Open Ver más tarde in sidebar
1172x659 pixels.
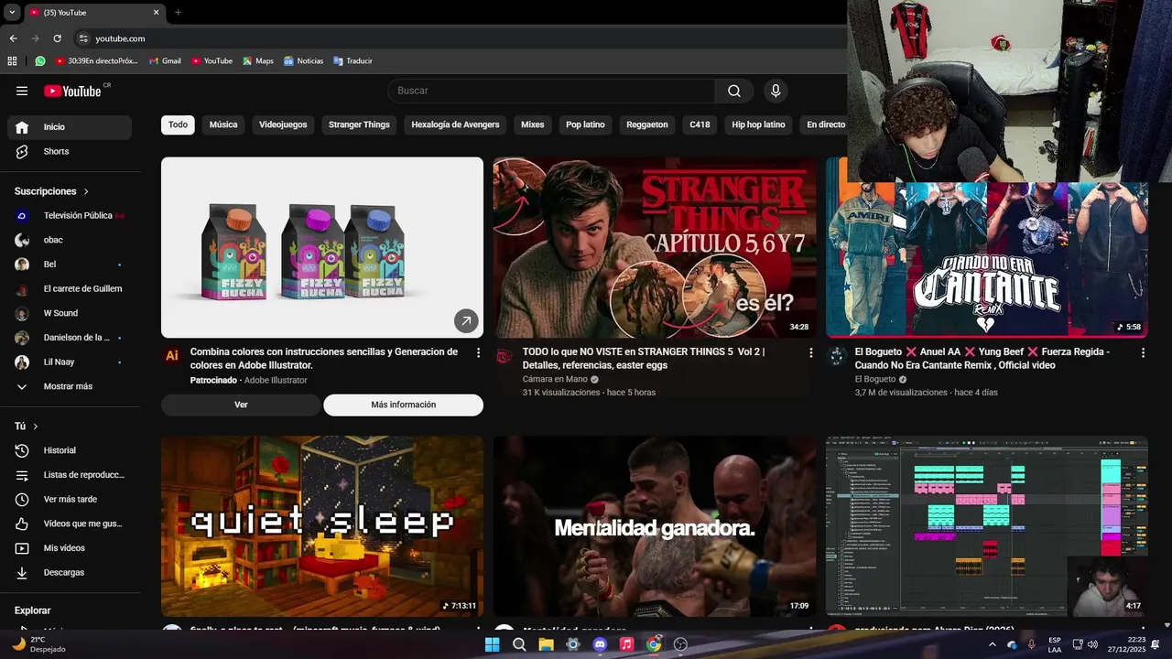tap(70, 499)
